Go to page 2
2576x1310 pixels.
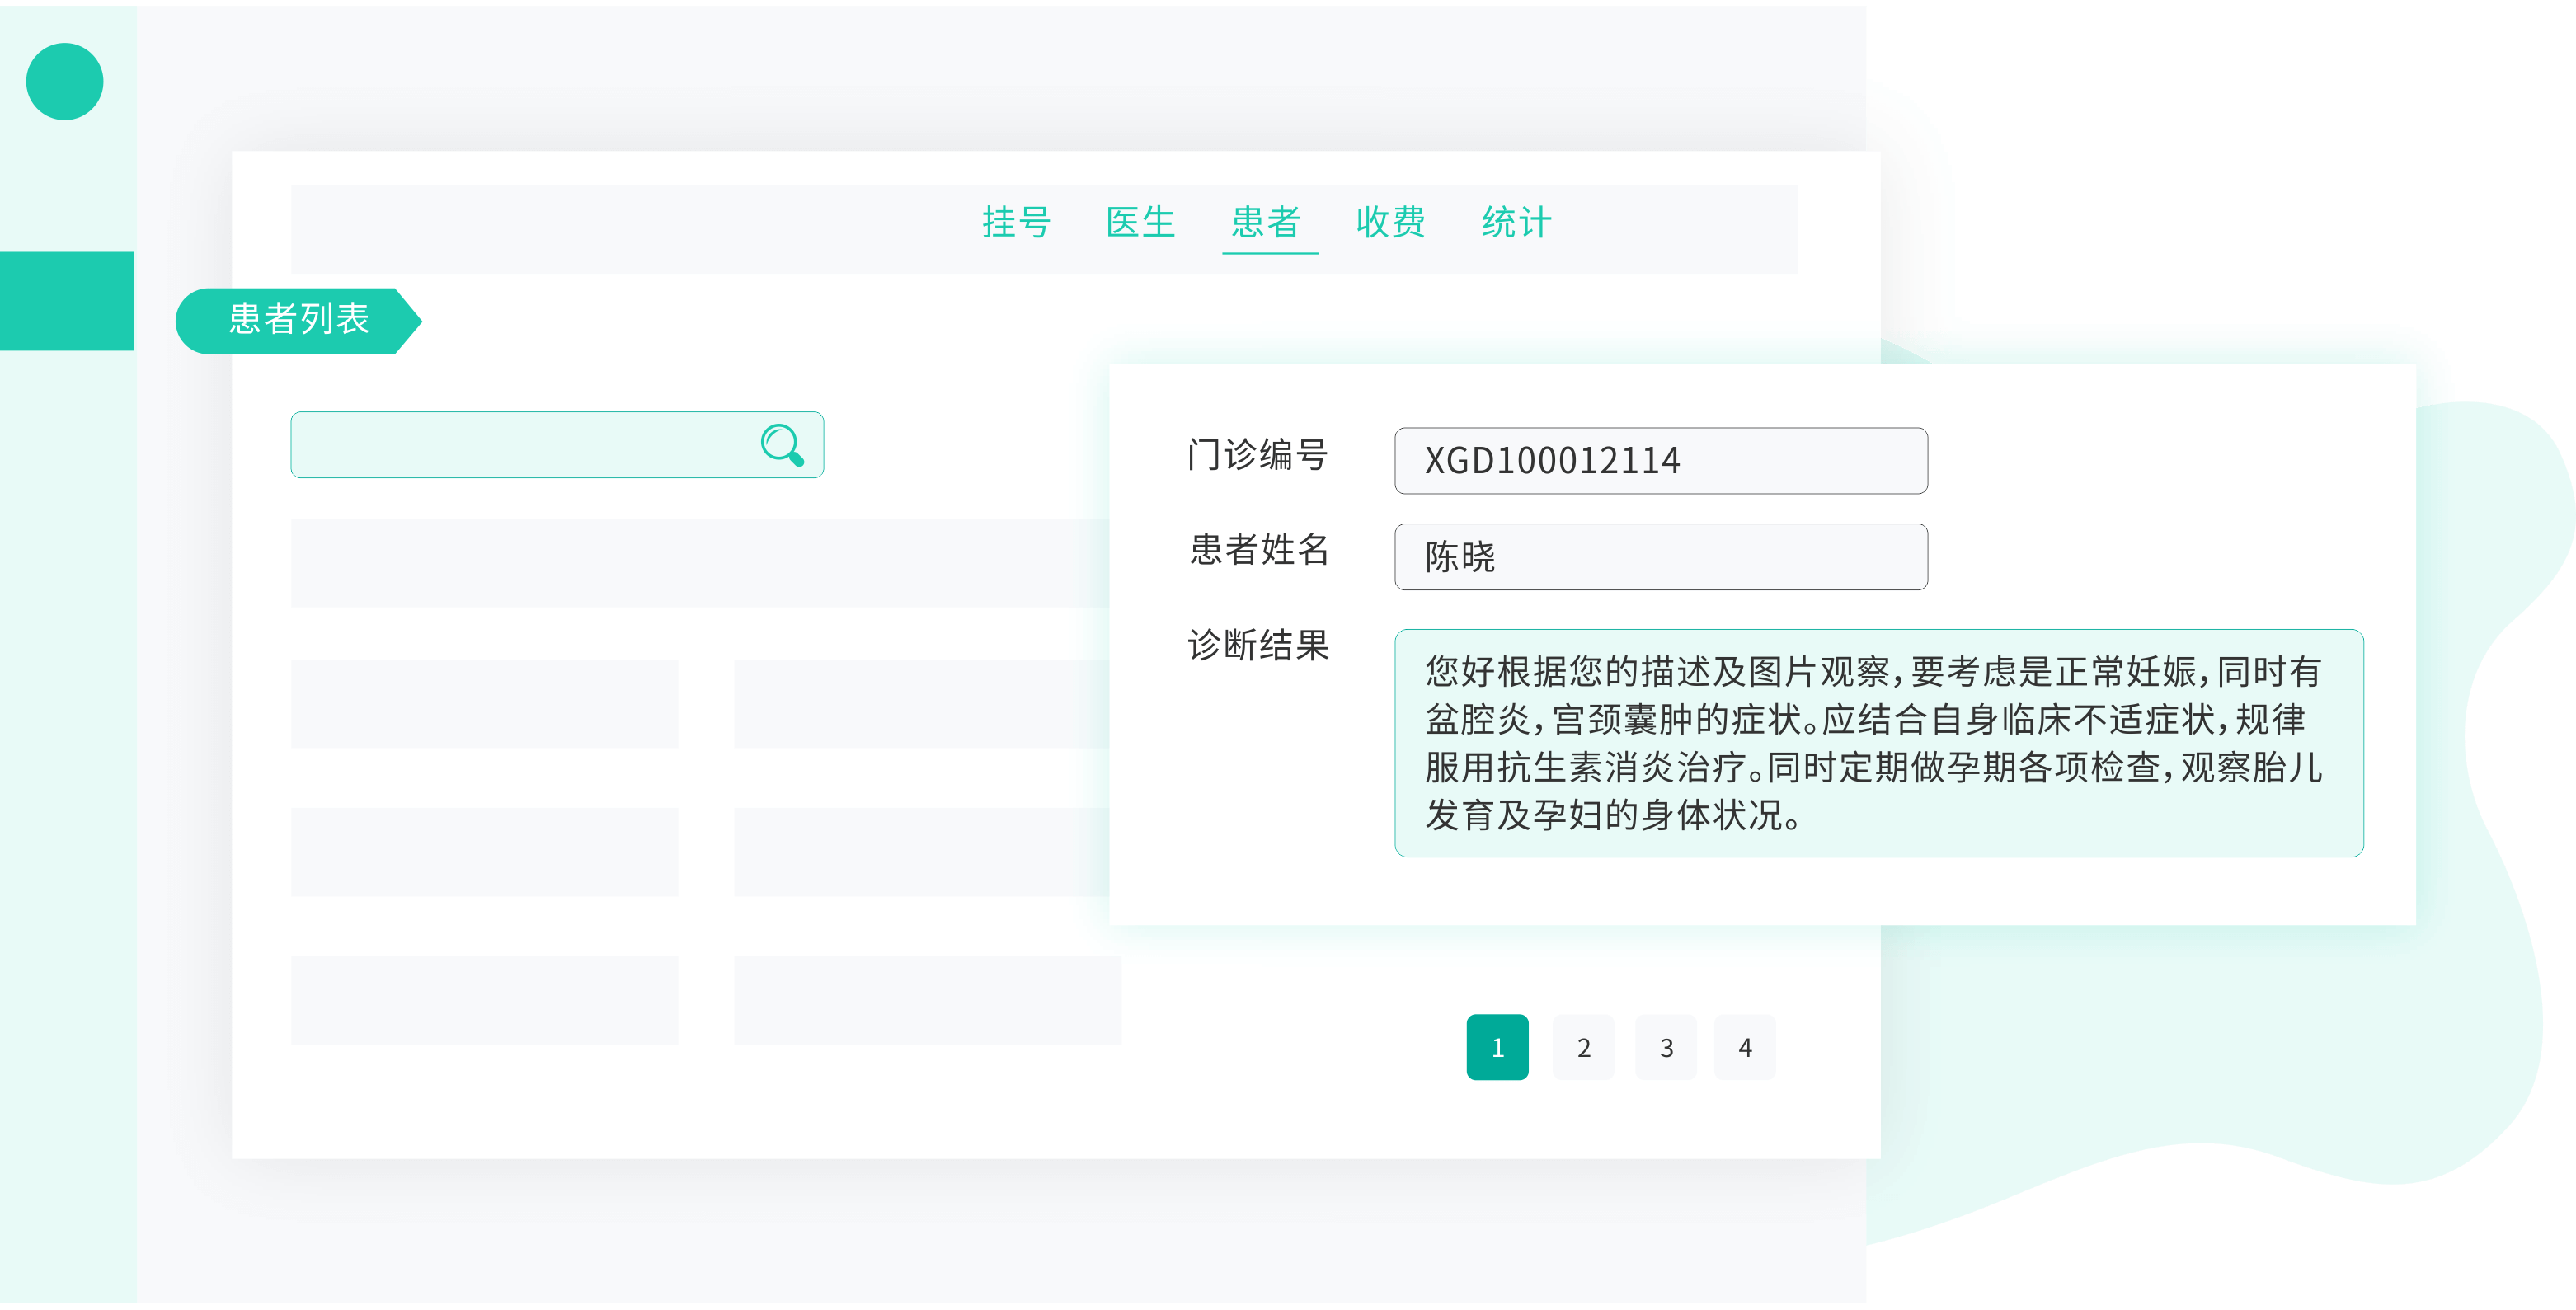1583,1047
